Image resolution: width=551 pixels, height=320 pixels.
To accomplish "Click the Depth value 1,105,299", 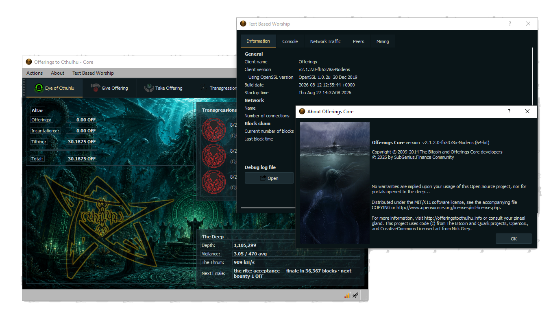I will [245, 245].
